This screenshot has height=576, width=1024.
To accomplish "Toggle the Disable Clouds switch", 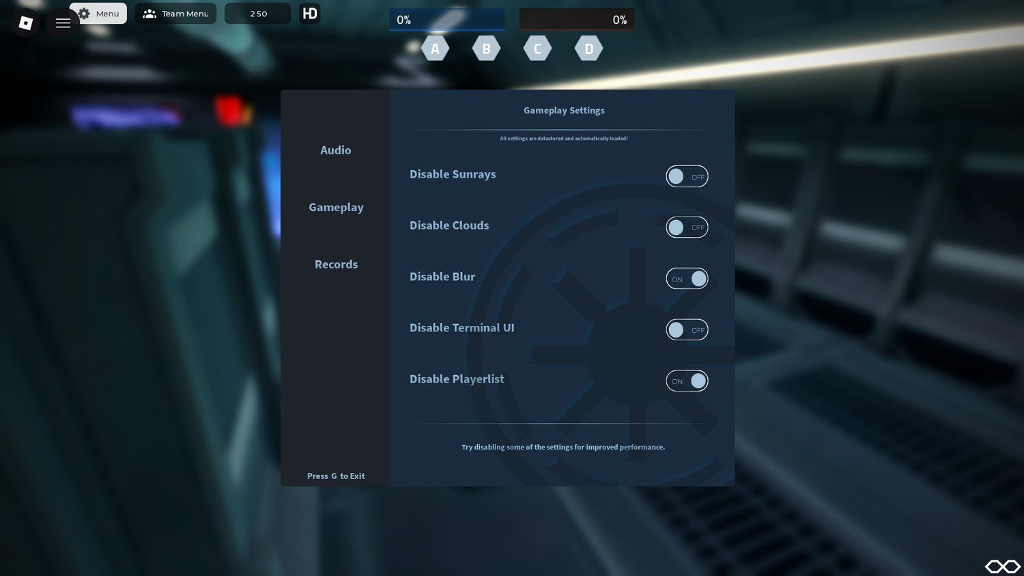I will coord(687,228).
